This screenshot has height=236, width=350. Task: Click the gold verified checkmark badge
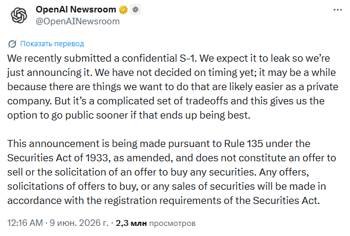point(123,10)
